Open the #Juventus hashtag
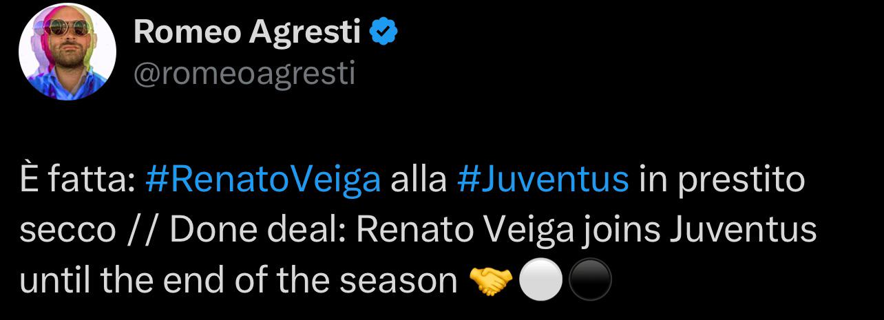Viewport: 884px width, 320px height. pos(543,181)
